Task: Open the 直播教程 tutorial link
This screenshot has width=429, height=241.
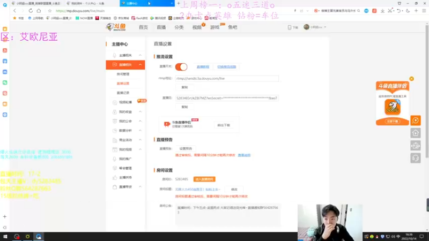Action: pos(203,66)
